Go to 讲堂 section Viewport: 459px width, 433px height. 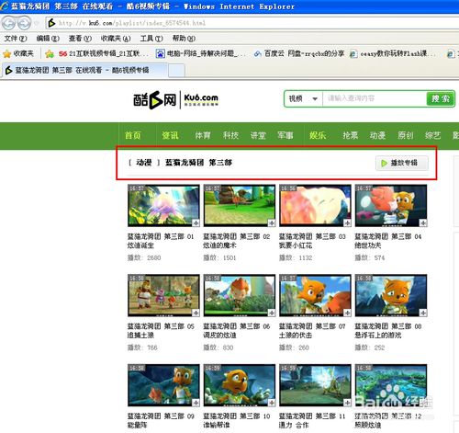tap(258, 135)
